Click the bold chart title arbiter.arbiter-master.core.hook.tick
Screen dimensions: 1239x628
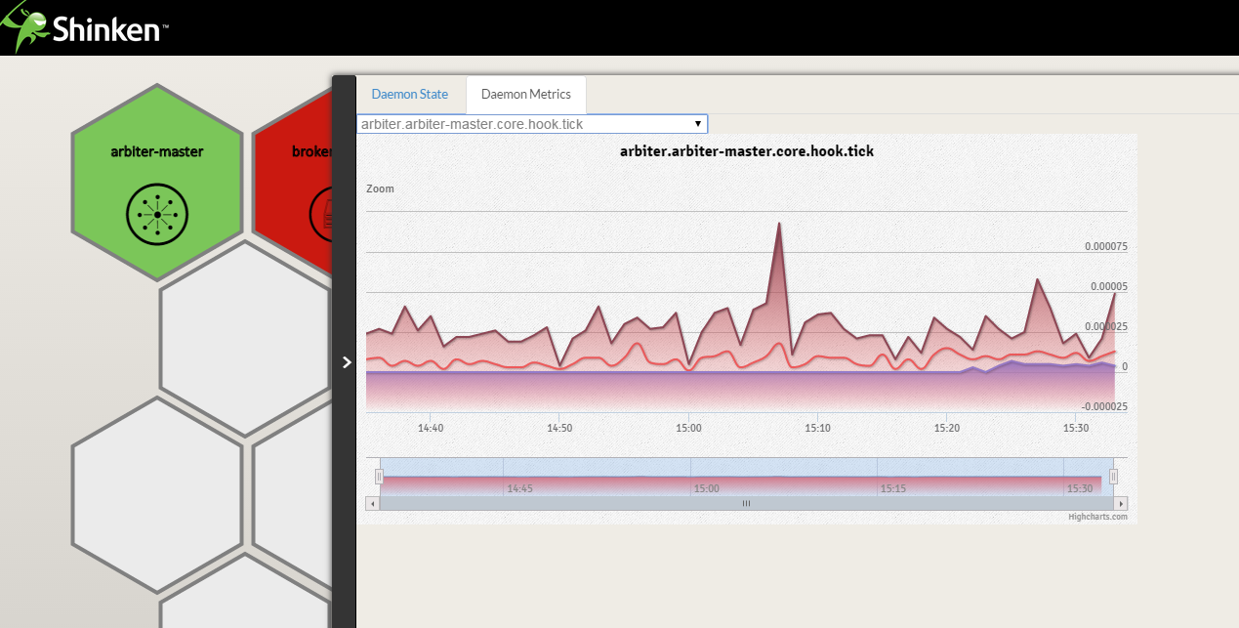747,151
